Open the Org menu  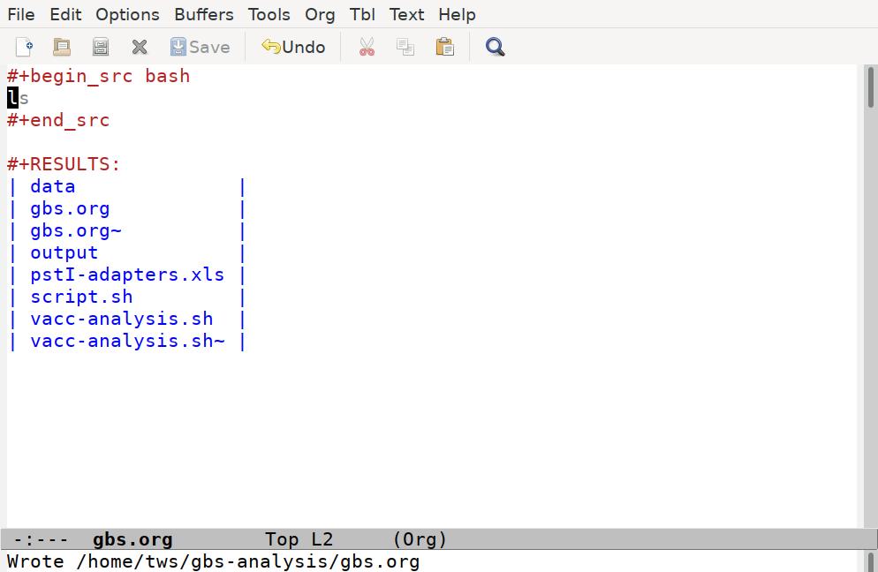[x=320, y=14]
